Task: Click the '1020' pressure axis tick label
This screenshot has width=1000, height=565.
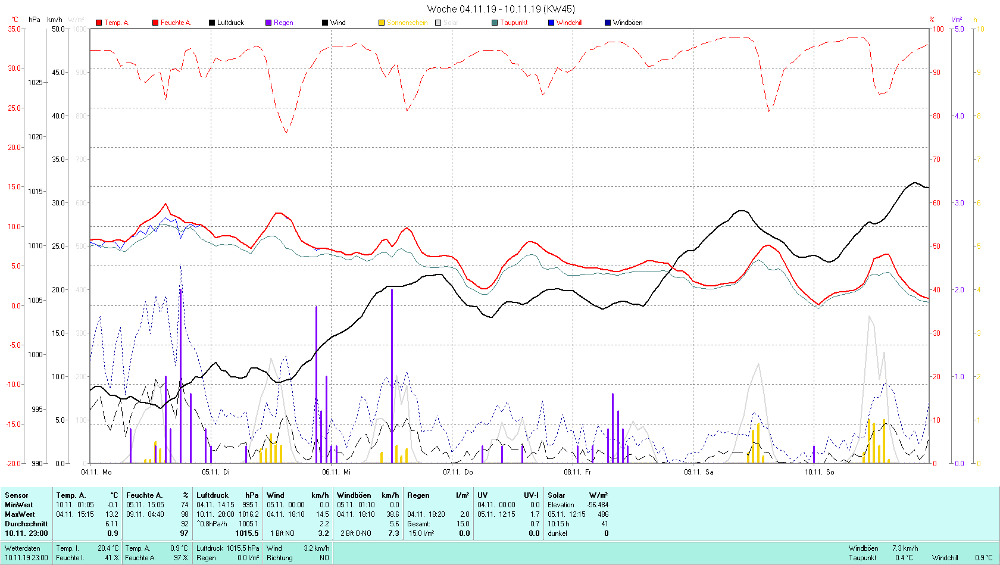Action: coord(35,136)
